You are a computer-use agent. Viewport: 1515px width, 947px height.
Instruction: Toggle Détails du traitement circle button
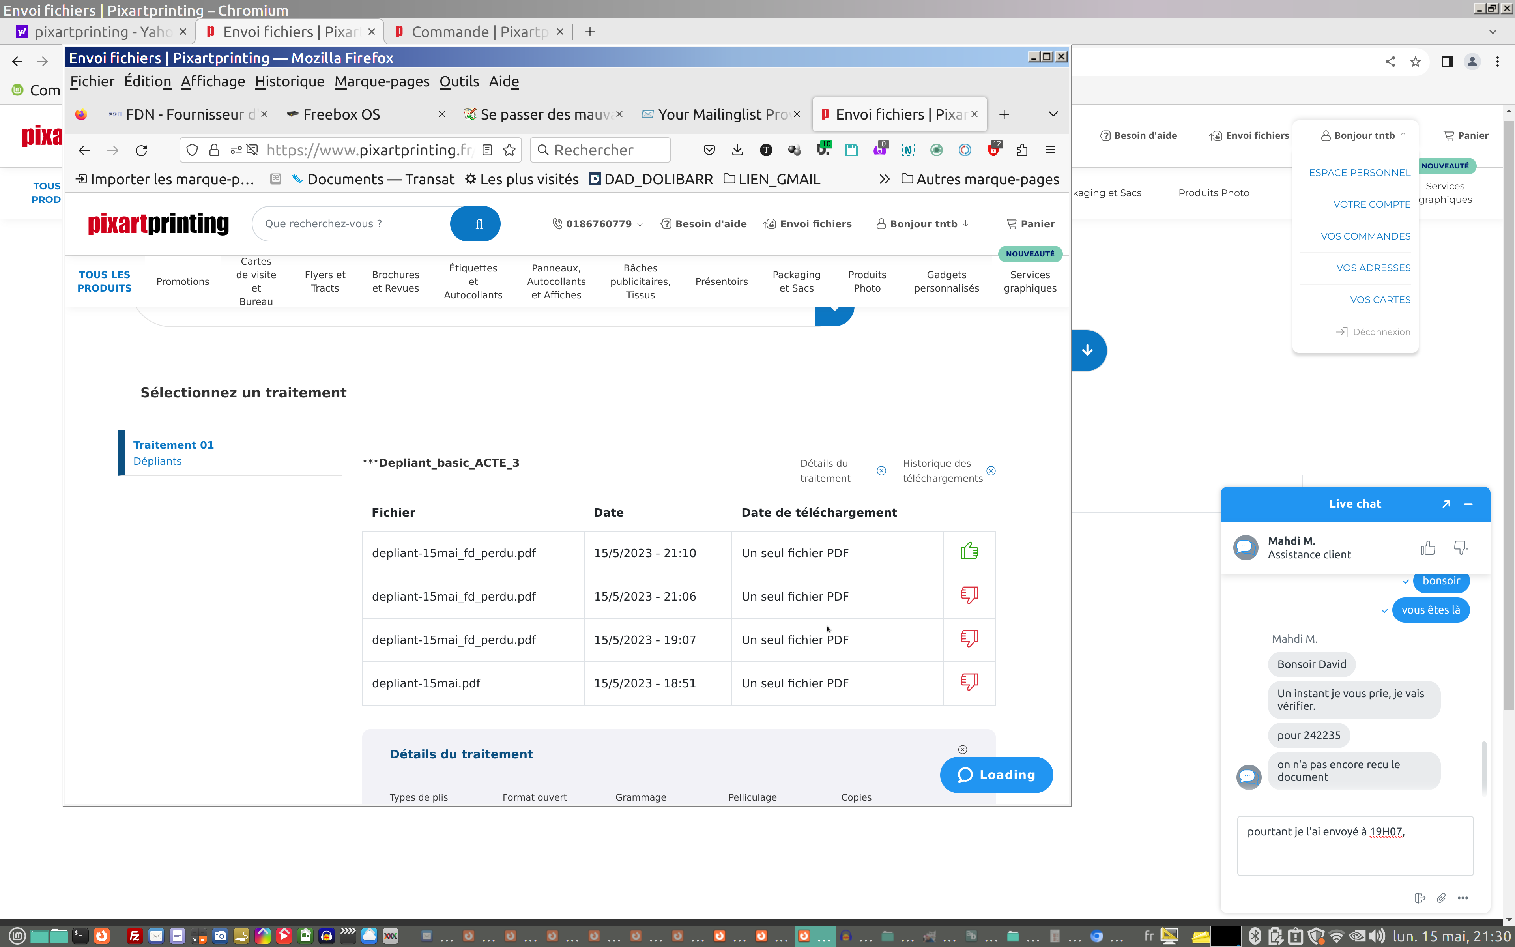click(x=881, y=471)
